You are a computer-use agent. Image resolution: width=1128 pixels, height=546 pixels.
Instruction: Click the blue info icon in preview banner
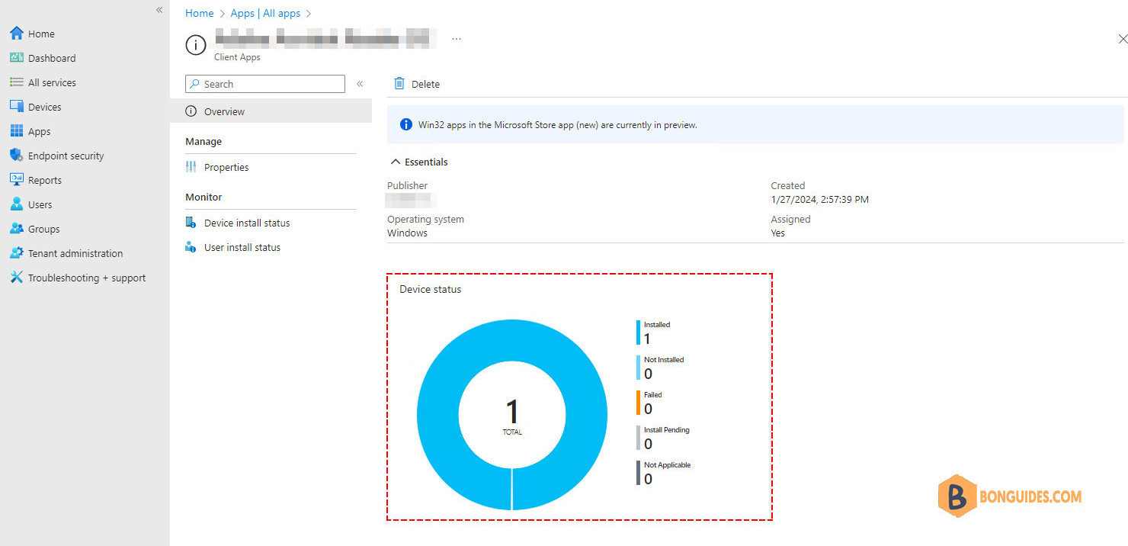[406, 124]
